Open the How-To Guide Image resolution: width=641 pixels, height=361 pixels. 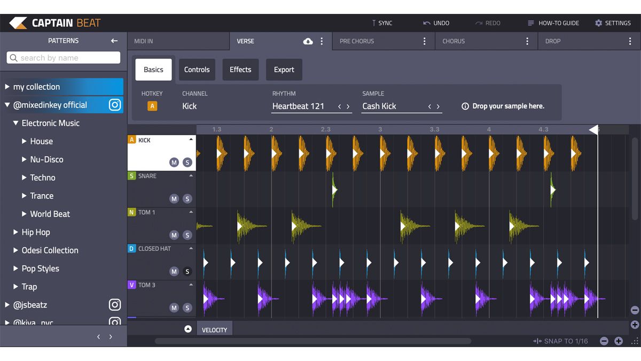(553, 23)
